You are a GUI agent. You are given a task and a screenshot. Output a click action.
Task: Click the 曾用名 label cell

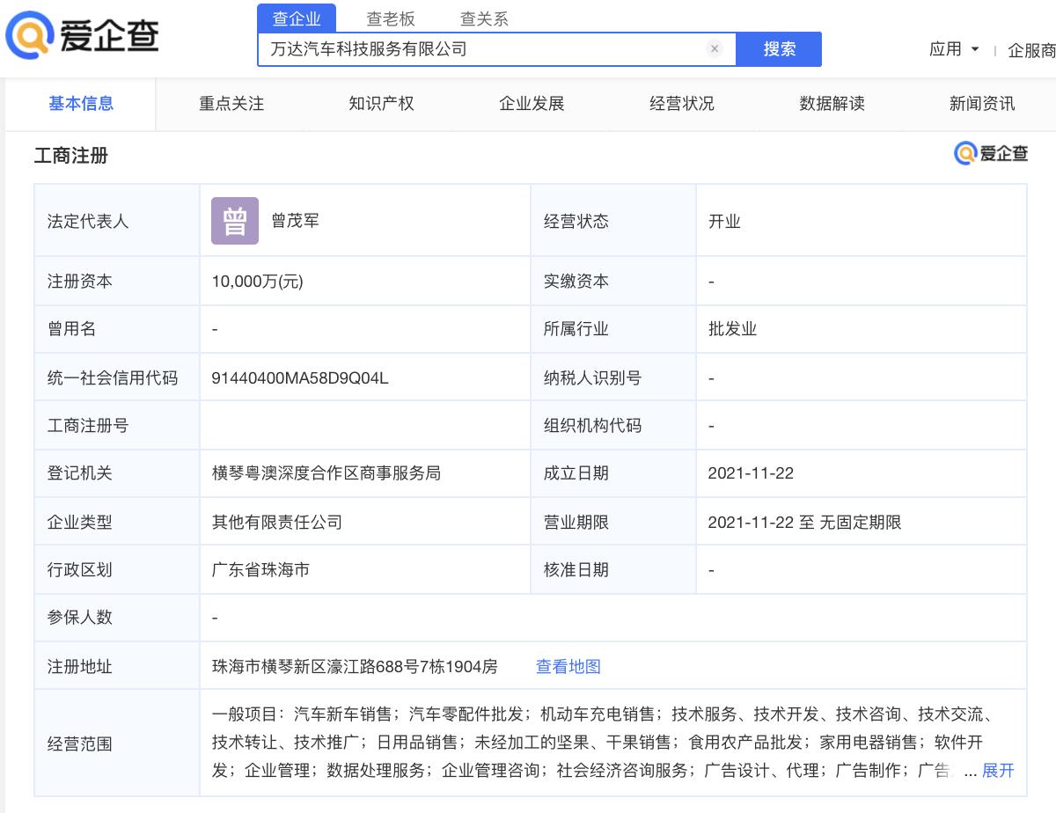pos(117,329)
